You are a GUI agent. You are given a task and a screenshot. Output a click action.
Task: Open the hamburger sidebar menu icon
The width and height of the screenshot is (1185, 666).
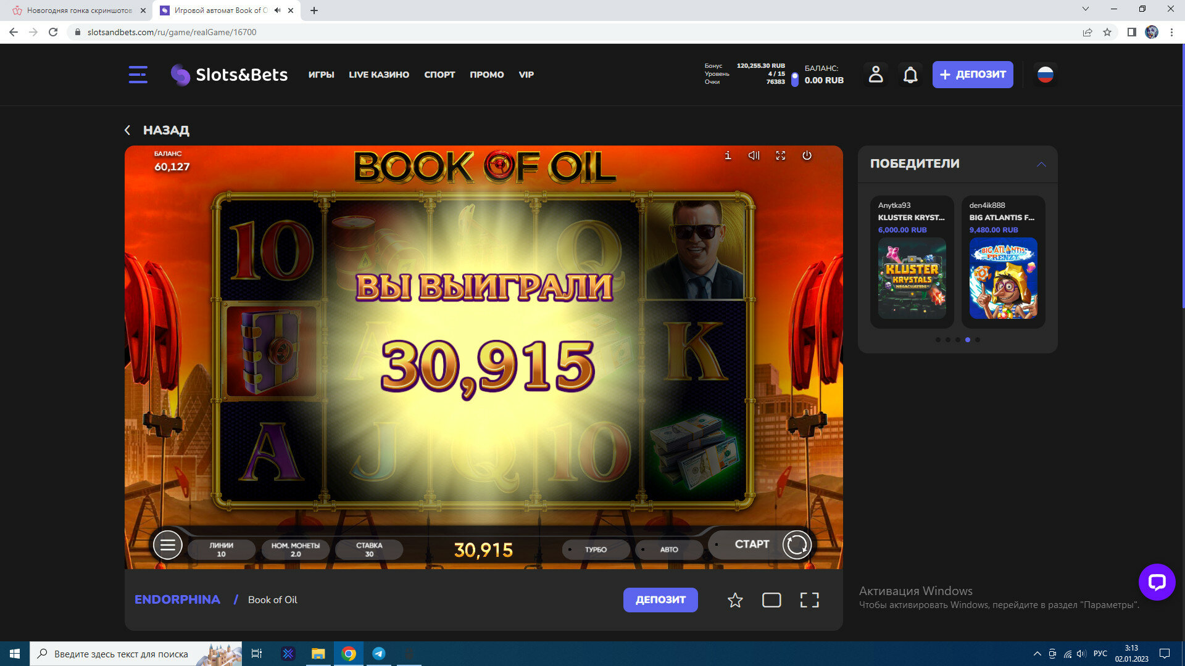138,75
